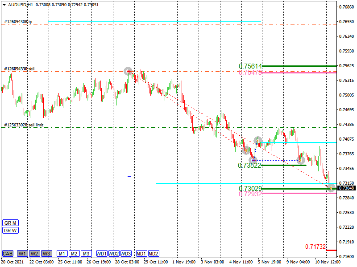The width and height of the screenshot is (357, 267).
Task: Click the #125633028 sell limit order label
Action: 24,125
